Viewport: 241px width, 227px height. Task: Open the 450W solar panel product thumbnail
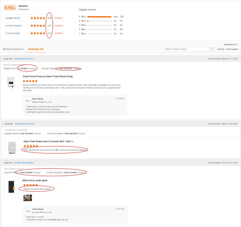(12, 187)
